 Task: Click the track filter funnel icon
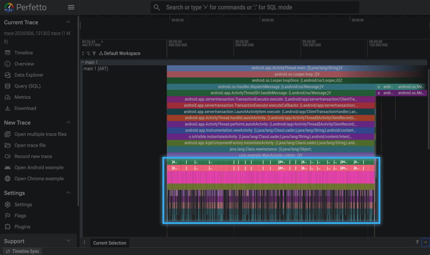point(94,53)
